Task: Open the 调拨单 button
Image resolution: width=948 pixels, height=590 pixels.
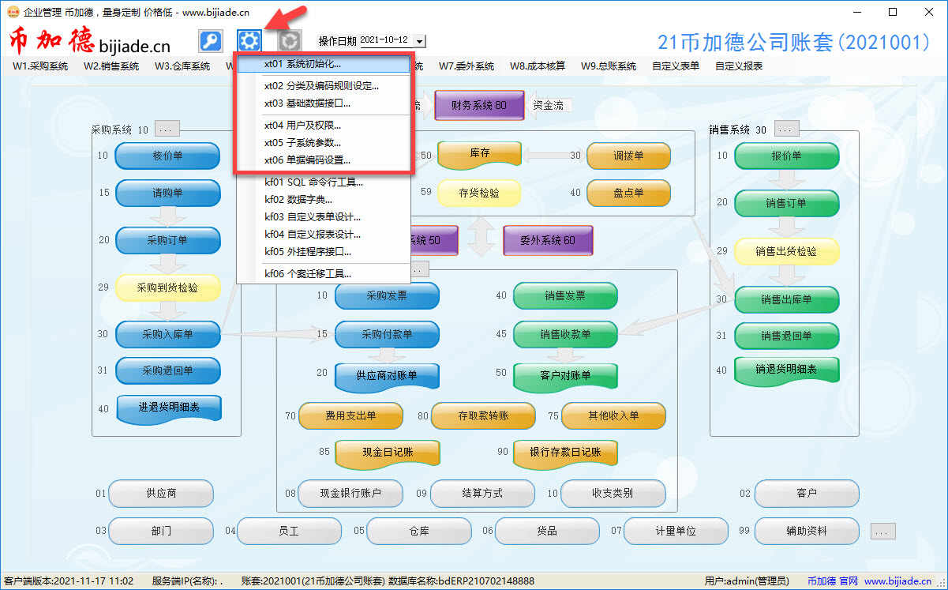Action: (x=629, y=156)
